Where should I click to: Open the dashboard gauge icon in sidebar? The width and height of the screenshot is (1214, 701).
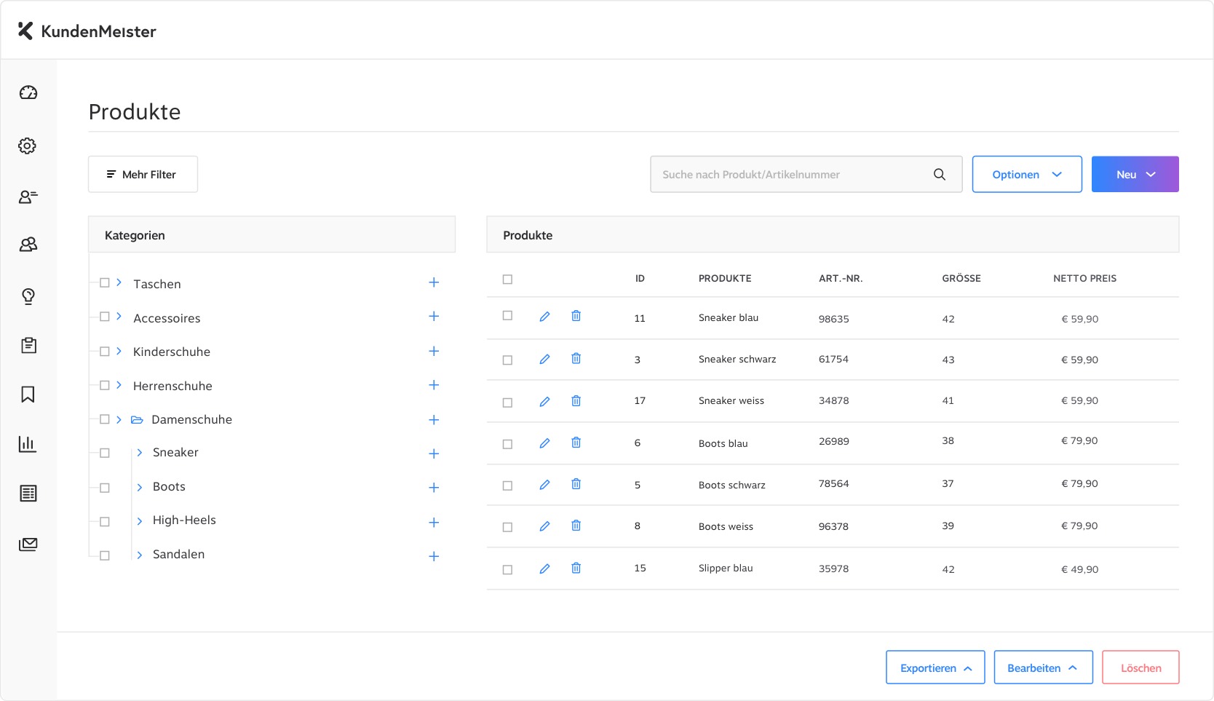pyautogui.click(x=28, y=92)
